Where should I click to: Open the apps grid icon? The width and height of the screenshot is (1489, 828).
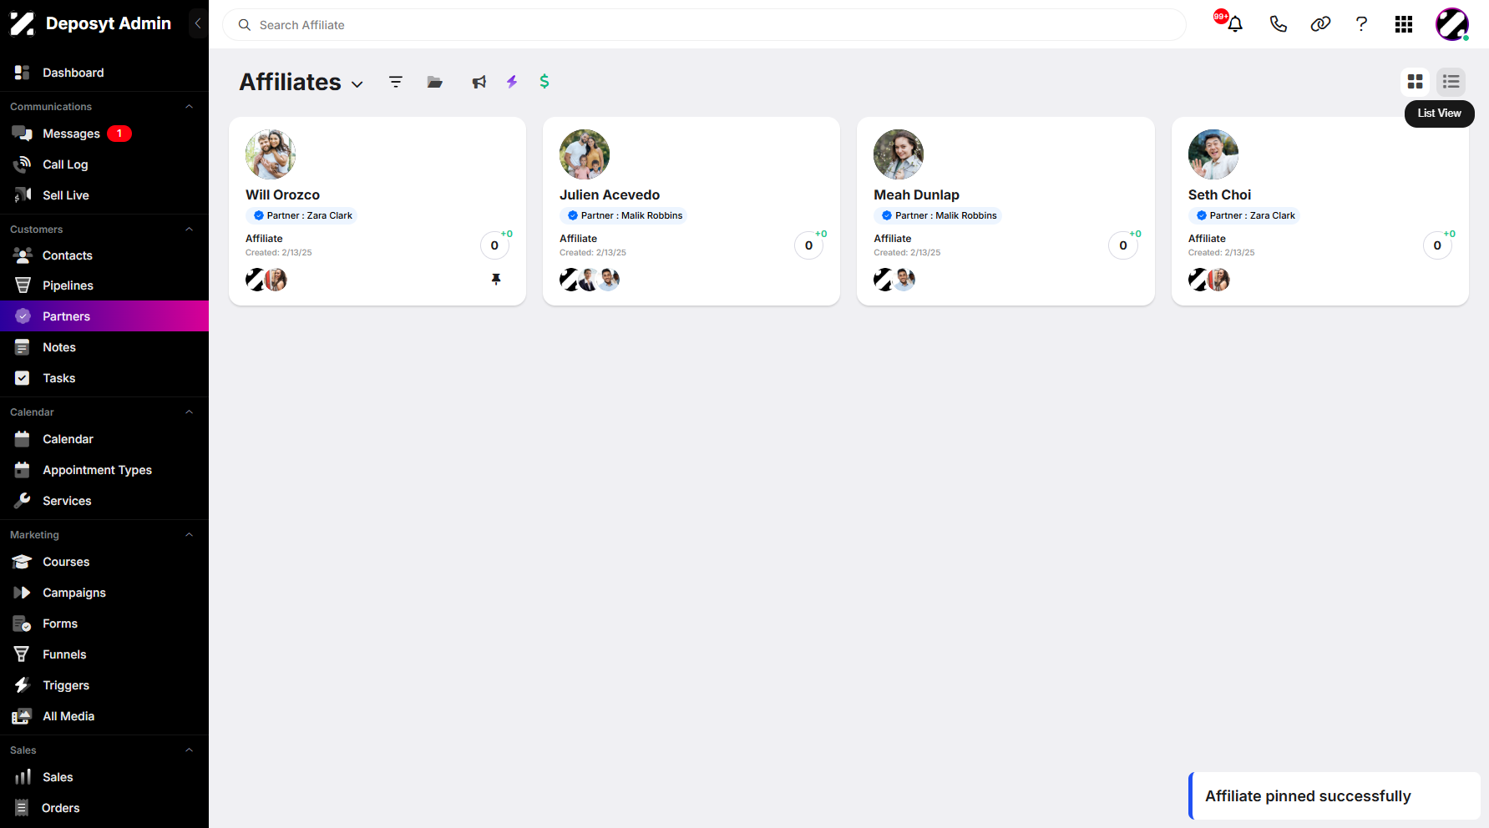[1404, 24]
